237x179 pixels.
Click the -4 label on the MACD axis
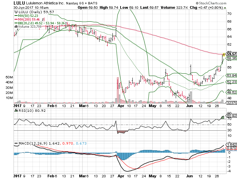[229, 171]
